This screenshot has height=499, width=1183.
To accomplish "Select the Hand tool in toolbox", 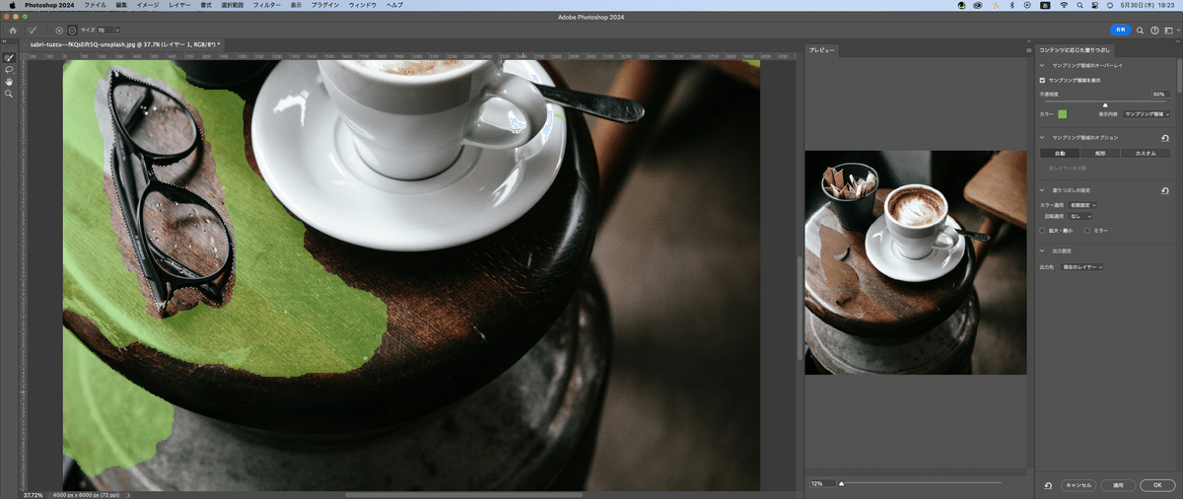I will 10,82.
